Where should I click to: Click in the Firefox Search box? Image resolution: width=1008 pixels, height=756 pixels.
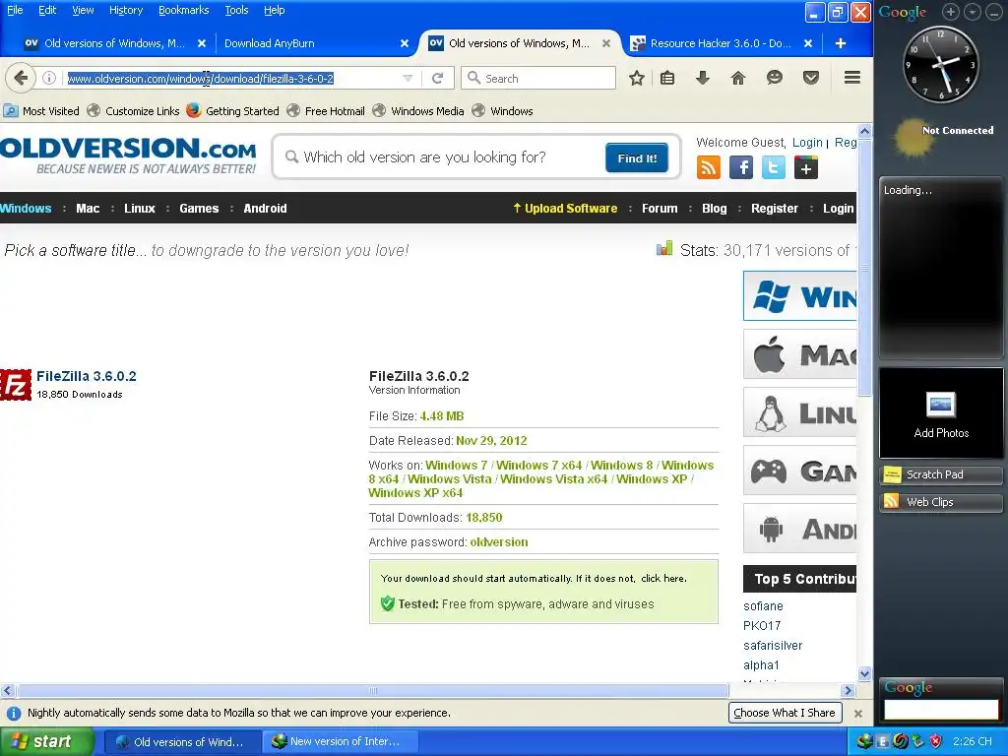pyautogui.click(x=538, y=79)
